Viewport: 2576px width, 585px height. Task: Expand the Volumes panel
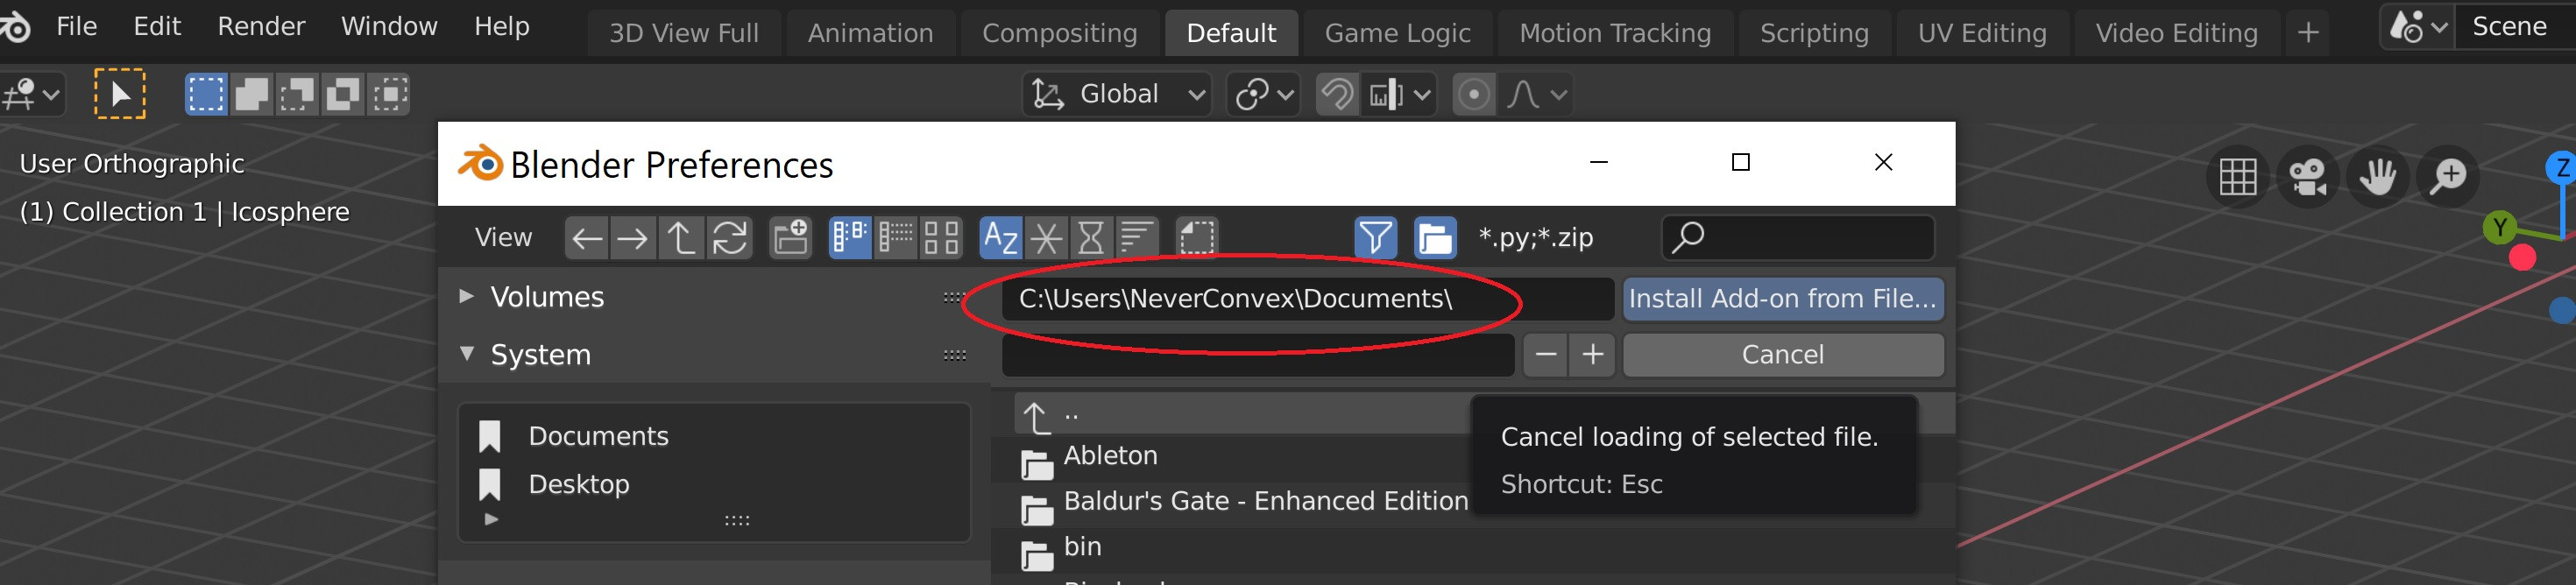466,297
